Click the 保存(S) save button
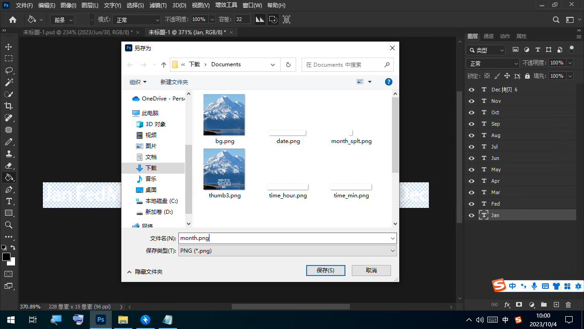 point(325,271)
